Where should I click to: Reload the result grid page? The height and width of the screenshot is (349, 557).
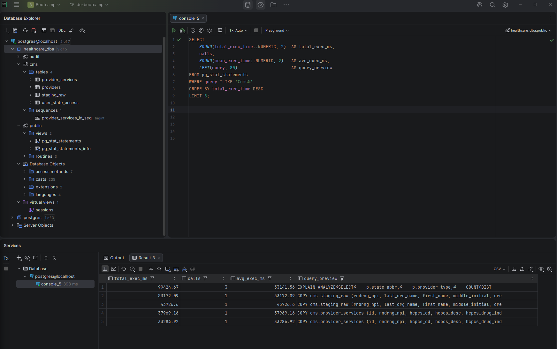pos(124,269)
